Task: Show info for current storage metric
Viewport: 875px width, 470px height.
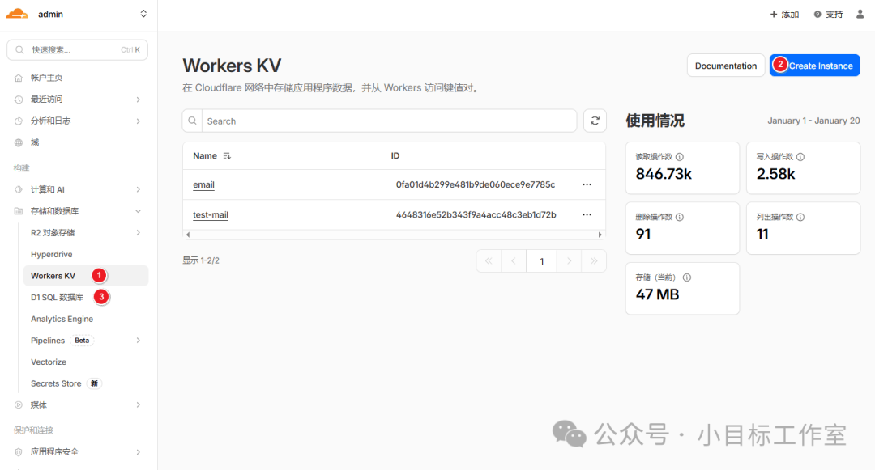Action: (x=687, y=277)
